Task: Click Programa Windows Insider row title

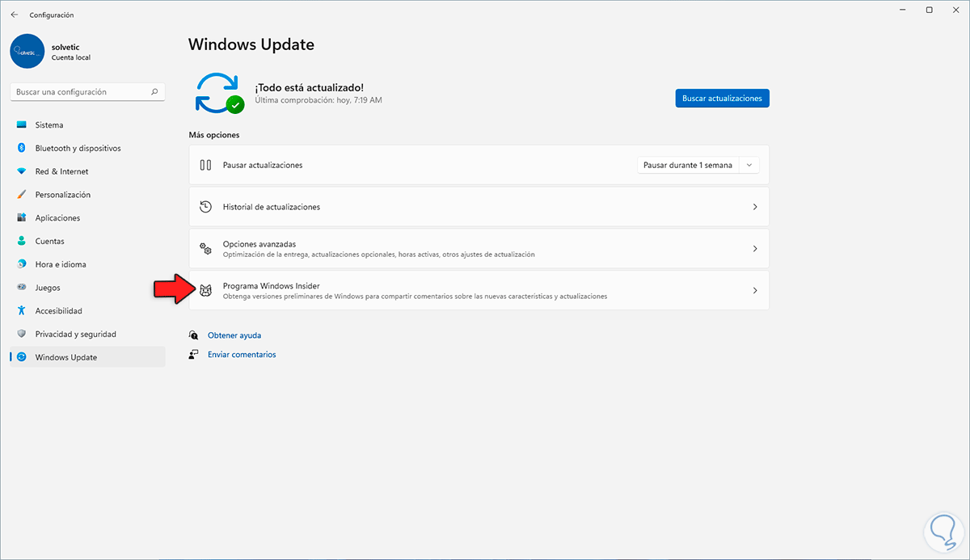Action: (x=272, y=285)
